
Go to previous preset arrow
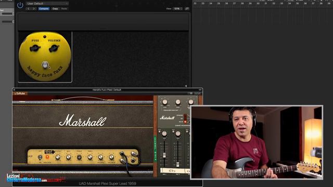pos(29,9)
